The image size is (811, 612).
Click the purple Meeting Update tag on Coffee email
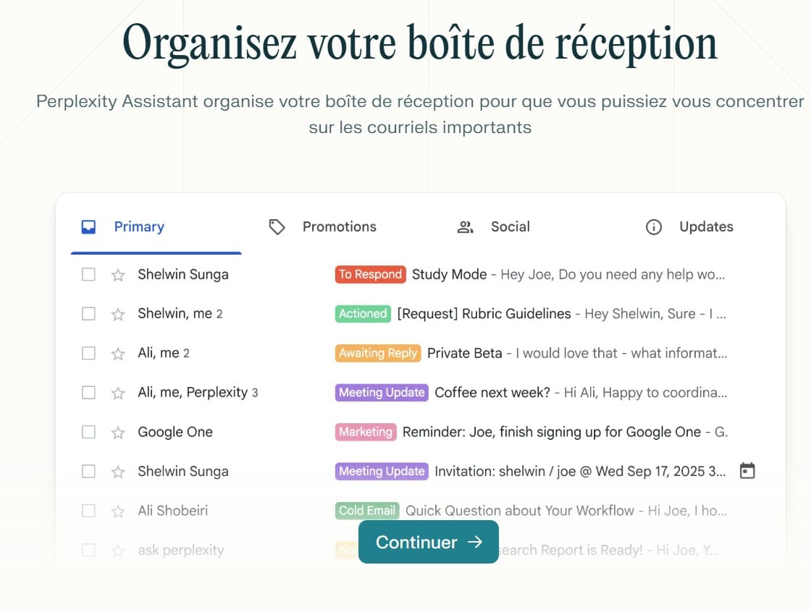pos(382,393)
